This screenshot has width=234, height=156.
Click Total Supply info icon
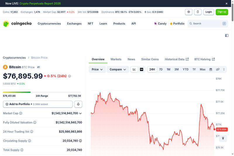click(22, 150)
